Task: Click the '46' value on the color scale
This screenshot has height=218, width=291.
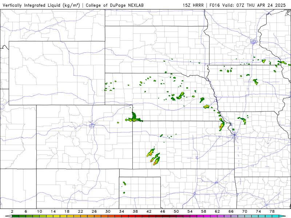Action: (x=163, y=211)
